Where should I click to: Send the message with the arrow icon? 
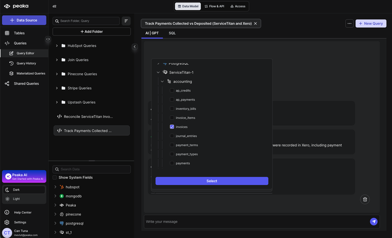point(374,221)
